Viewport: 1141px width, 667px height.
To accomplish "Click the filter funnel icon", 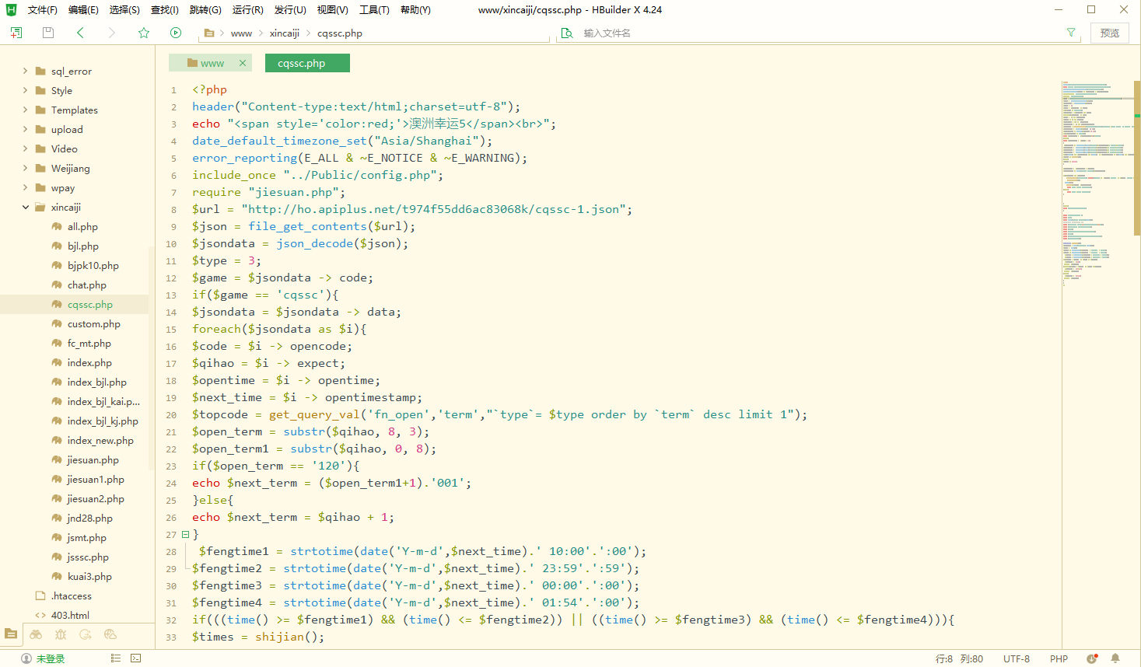I will (x=1071, y=33).
